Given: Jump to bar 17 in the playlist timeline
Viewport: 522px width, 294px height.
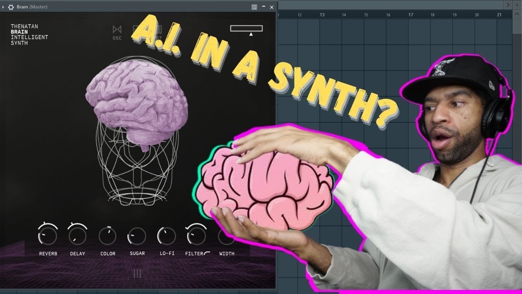Looking at the screenshot, I should pos(411,15).
